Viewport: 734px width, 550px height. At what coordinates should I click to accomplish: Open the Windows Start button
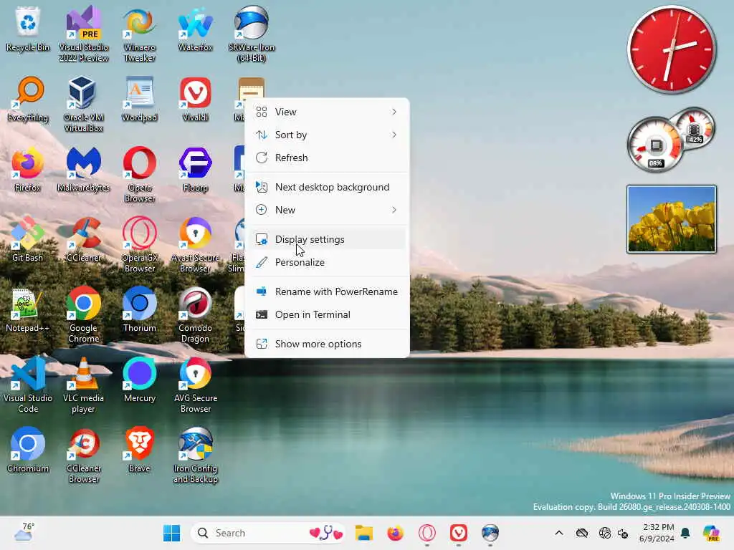pyautogui.click(x=171, y=533)
